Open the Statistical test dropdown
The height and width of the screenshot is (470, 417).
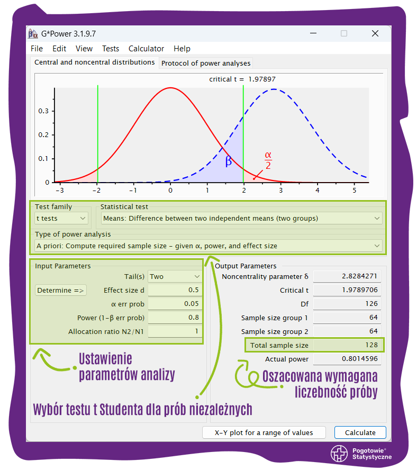(x=241, y=218)
